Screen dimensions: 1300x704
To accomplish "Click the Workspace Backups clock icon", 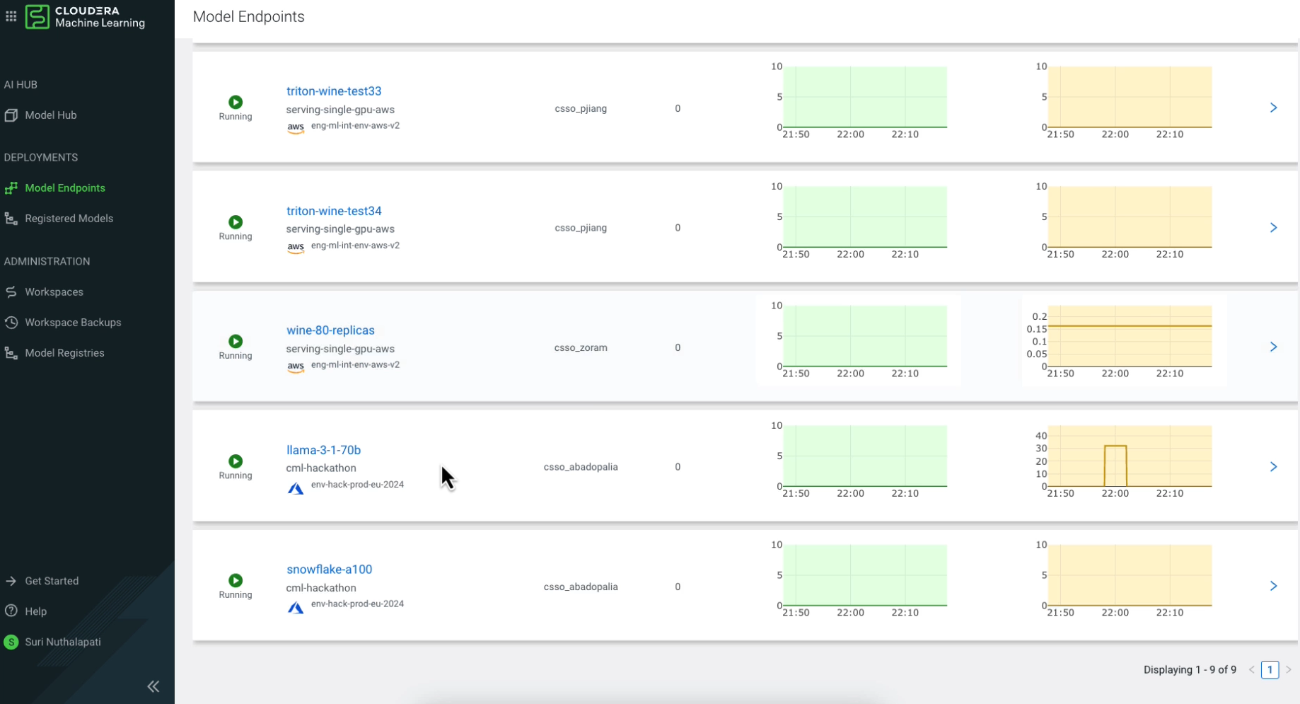I will [x=11, y=322].
